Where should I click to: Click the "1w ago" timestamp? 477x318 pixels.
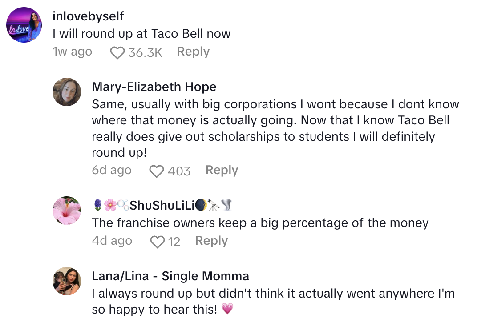tap(72, 52)
